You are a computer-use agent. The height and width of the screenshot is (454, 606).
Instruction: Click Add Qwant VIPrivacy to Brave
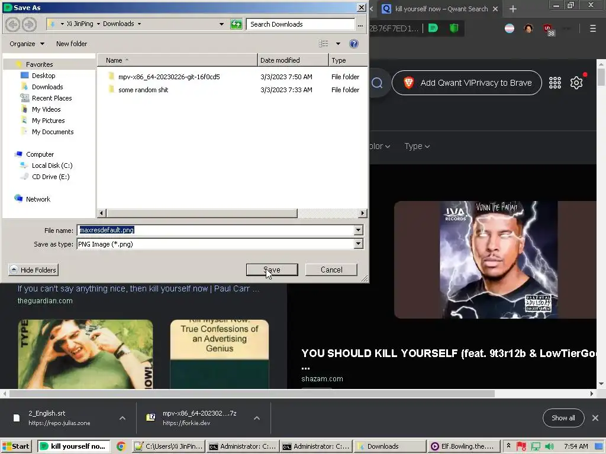[467, 83]
